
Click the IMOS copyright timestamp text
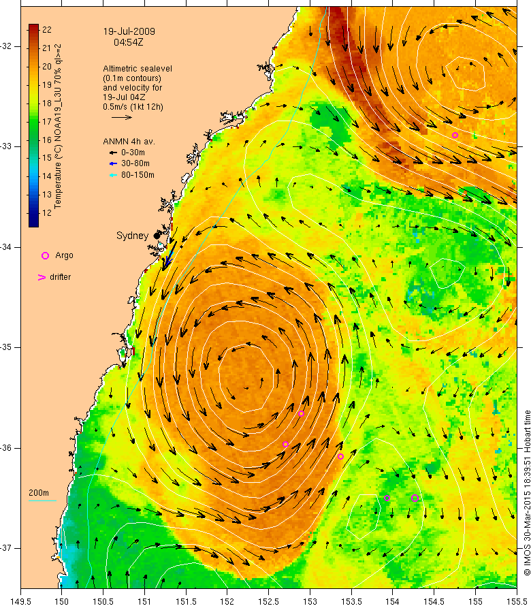click(527, 493)
